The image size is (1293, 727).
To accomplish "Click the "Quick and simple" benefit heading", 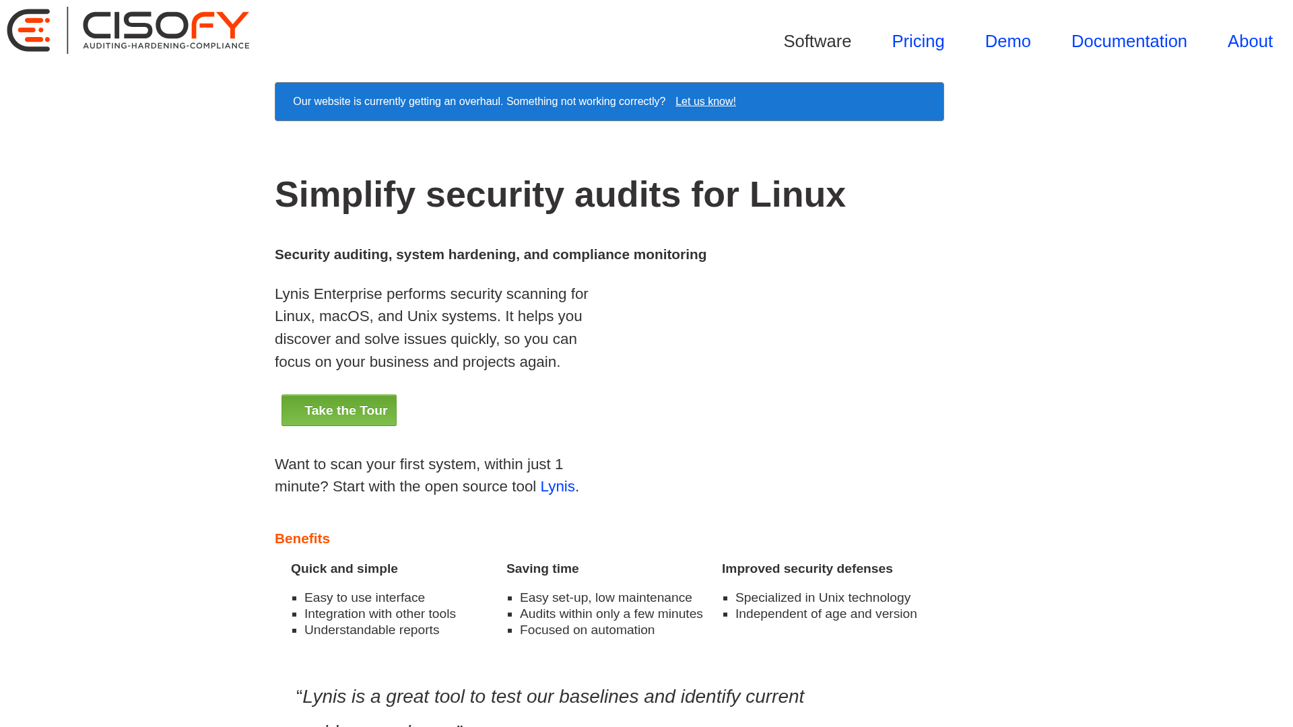I will (x=344, y=569).
